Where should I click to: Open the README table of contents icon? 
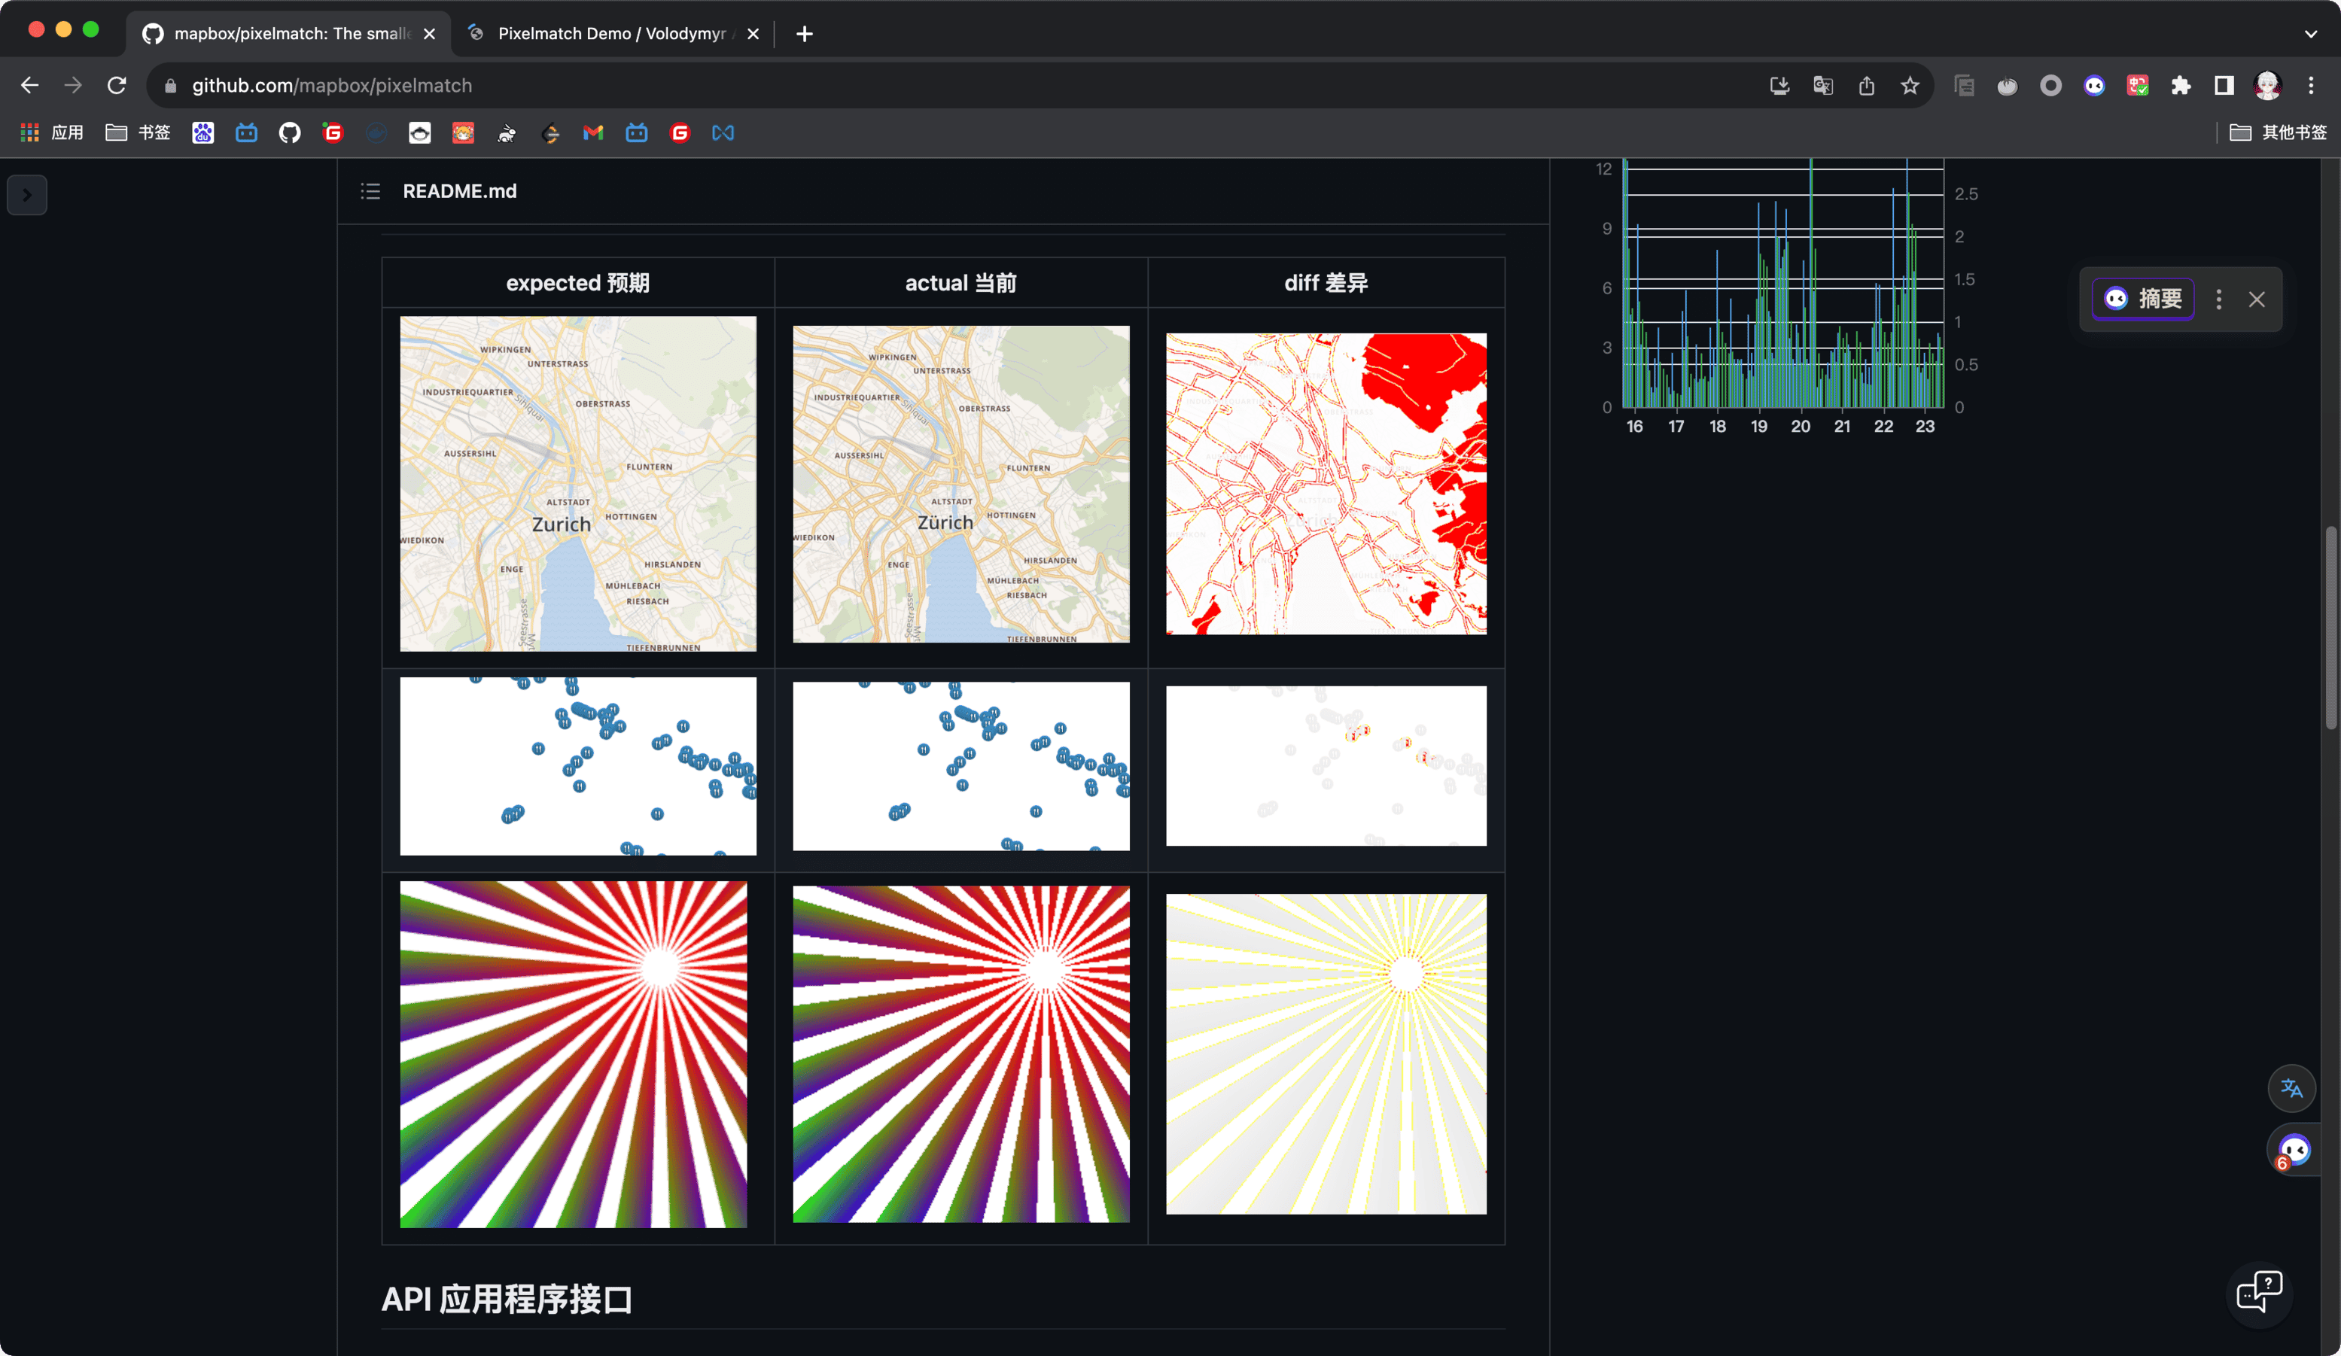pyautogui.click(x=370, y=191)
